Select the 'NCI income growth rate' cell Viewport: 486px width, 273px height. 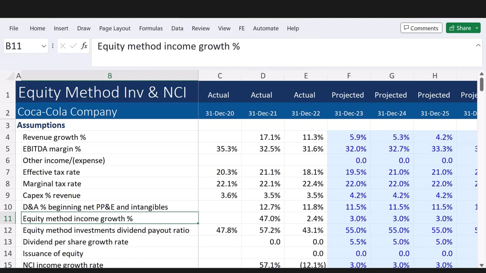[x=110, y=265]
